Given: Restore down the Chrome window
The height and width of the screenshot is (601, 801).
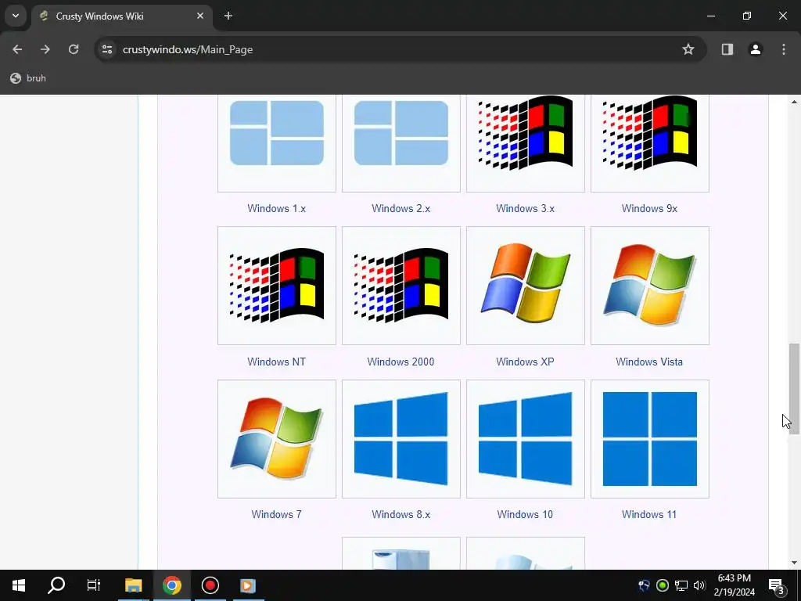Looking at the screenshot, I should pyautogui.click(x=747, y=16).
